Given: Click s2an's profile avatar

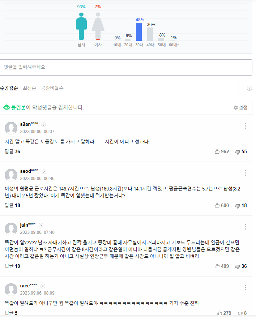Looking at the screenshot, I should (x=11, y=128).
